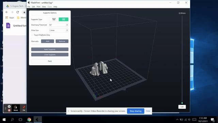Select the Screencastify Pen tool
218x123 pixels.
[x=24, y=108]
